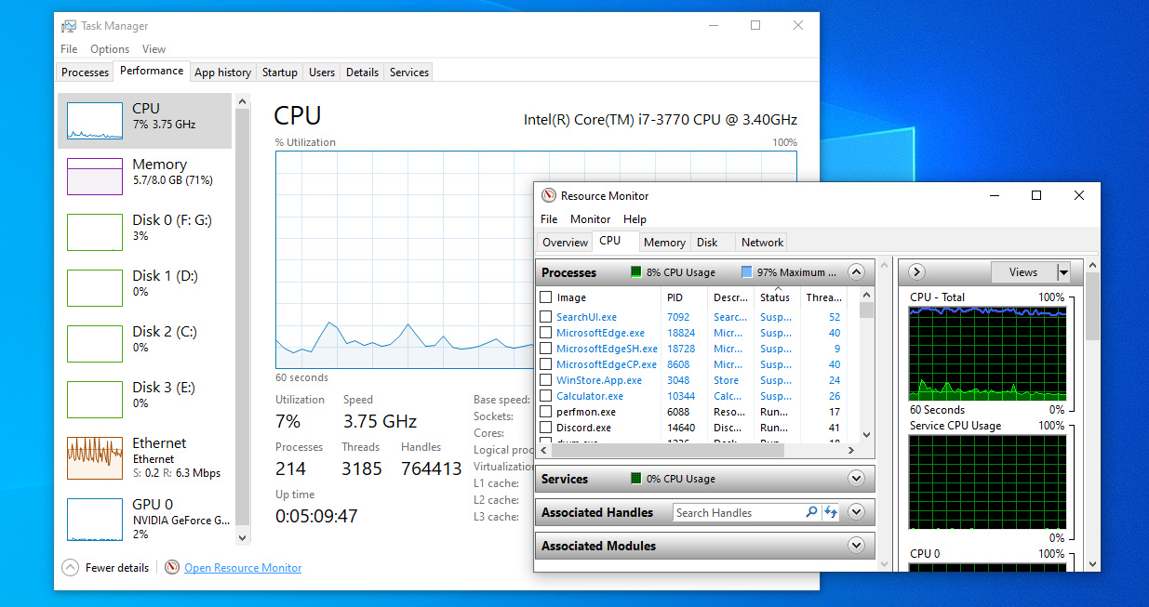Expand the Services section chevron
The width and height of the screenshot is (1149, 607).
(x=857, y=479)
